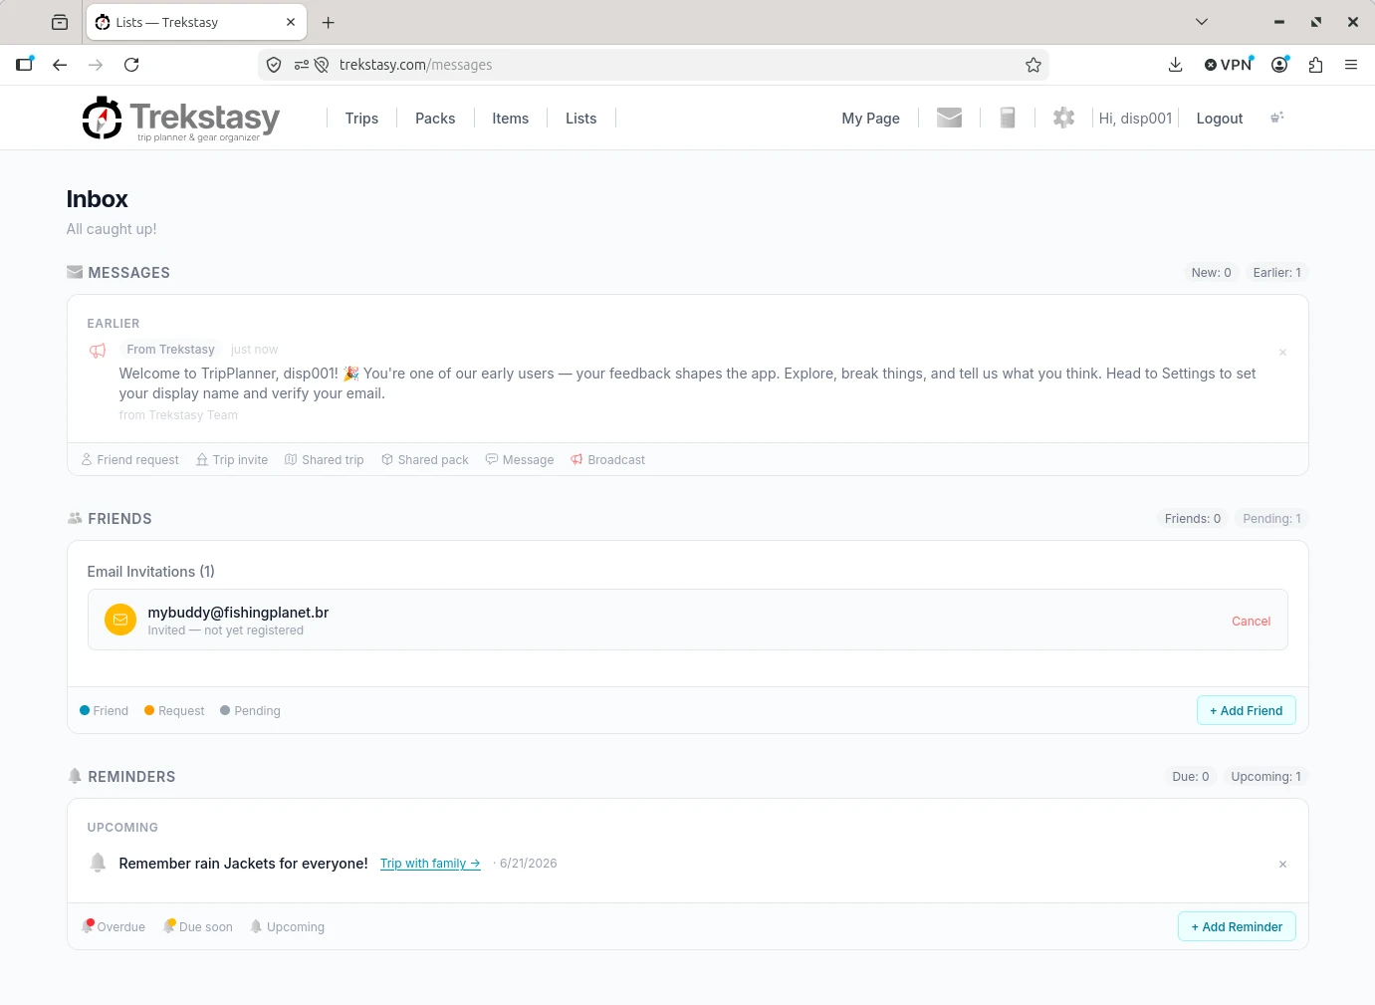Image resolution: width=1375 pixels, height=1005 pixels.
Task: Select the Lists — Trekstasy tab
Action: pyautogui.click(x=196, y=22)
